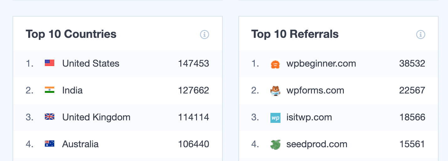Screen dimensions: 448x161
Task: Click the Top 10 Referrals heading
Action: point(295,34)
